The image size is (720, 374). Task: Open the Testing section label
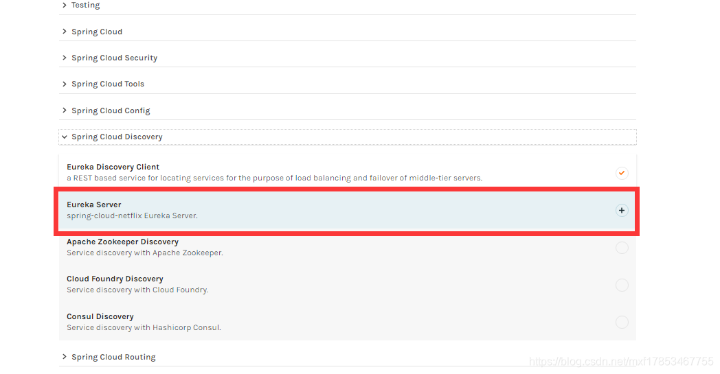tap(85, 5)
